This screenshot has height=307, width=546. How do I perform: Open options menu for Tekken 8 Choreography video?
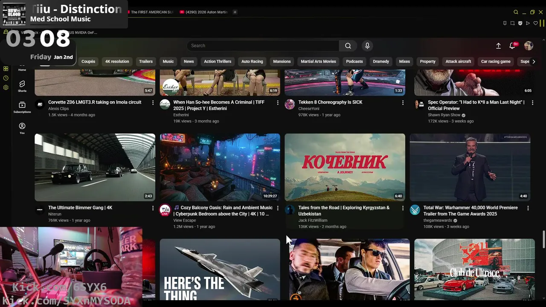point(403,102)
